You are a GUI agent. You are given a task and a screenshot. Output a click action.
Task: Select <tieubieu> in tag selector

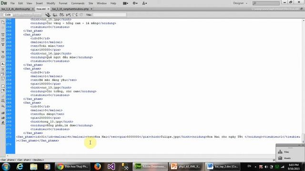click(38, 160)
